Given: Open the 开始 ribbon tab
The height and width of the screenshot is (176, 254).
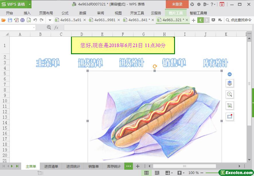Looking at the screenshot, I should coord(9,13).
